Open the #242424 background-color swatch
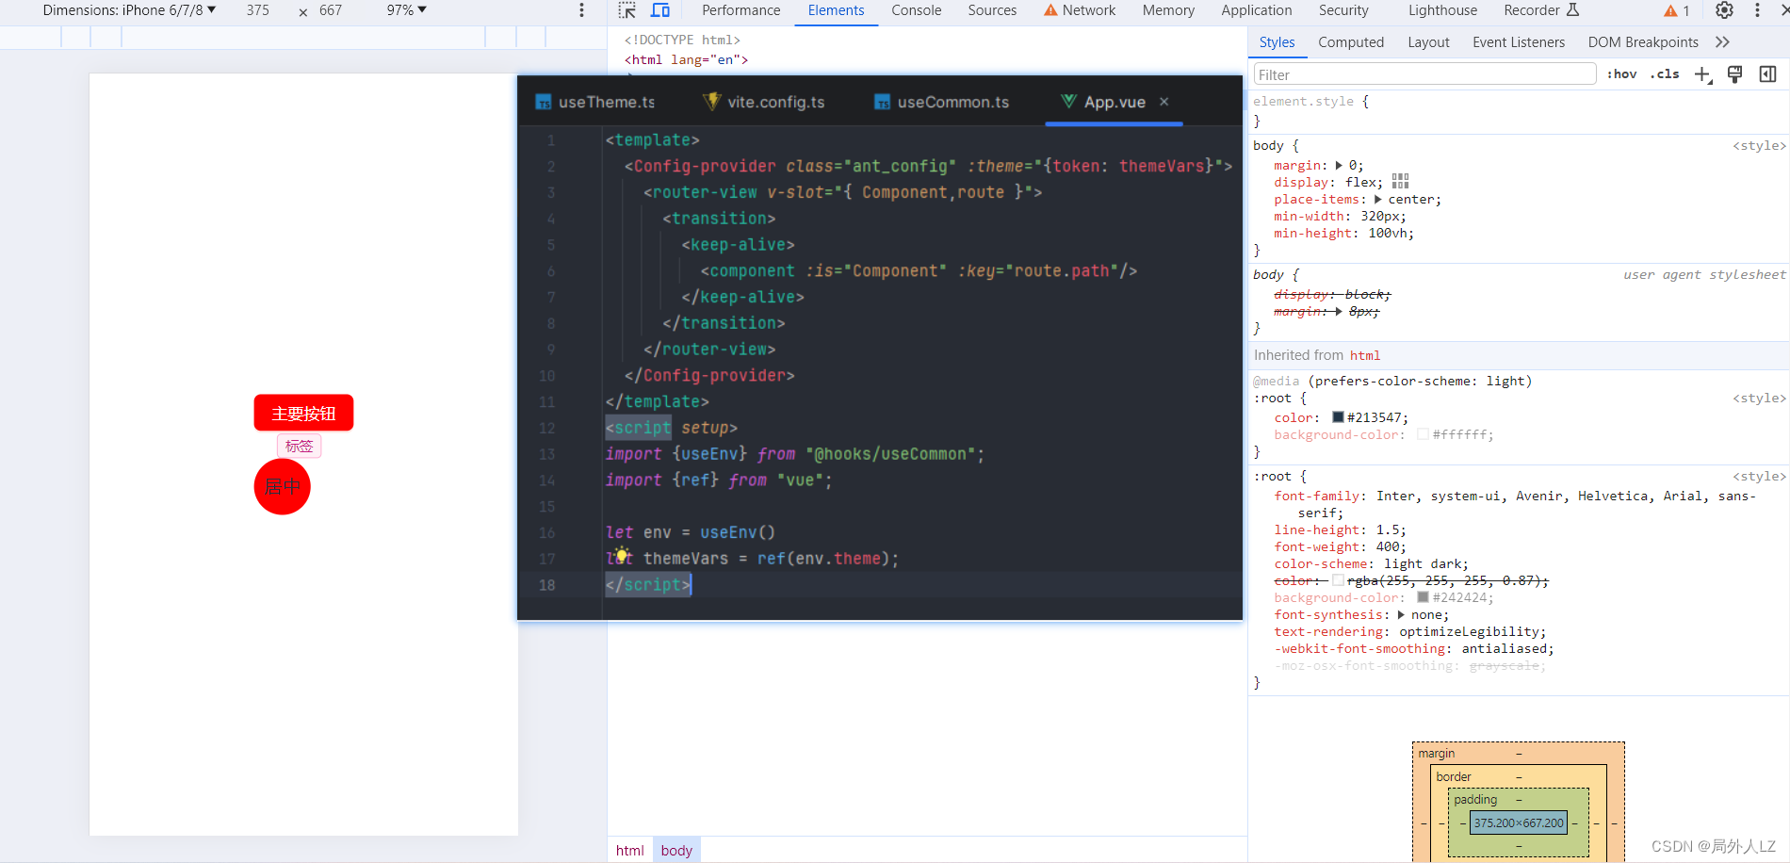Screen dimensions: 1790x863 point(1423,597)
